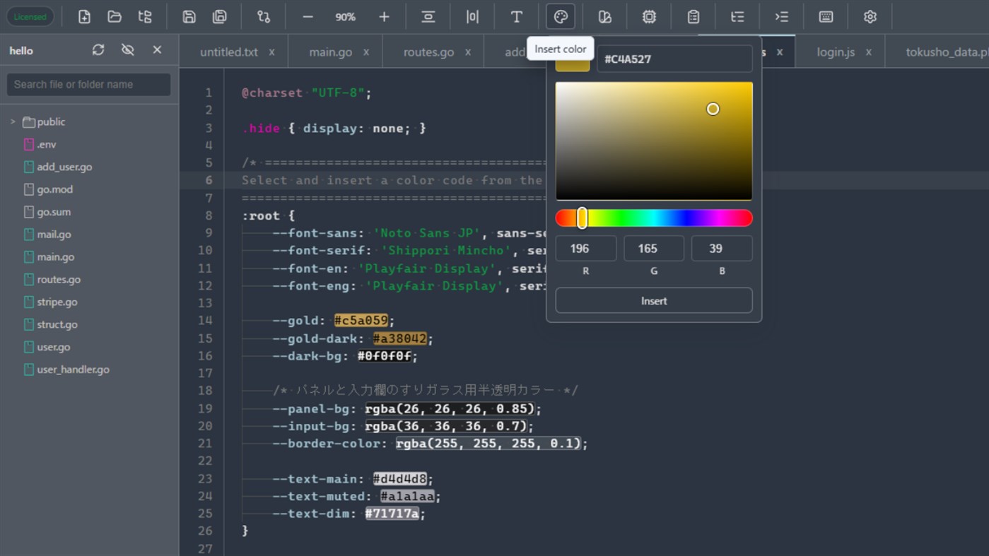
Task: Click the theme swatch icon beside palette
Action: point(604,17)
